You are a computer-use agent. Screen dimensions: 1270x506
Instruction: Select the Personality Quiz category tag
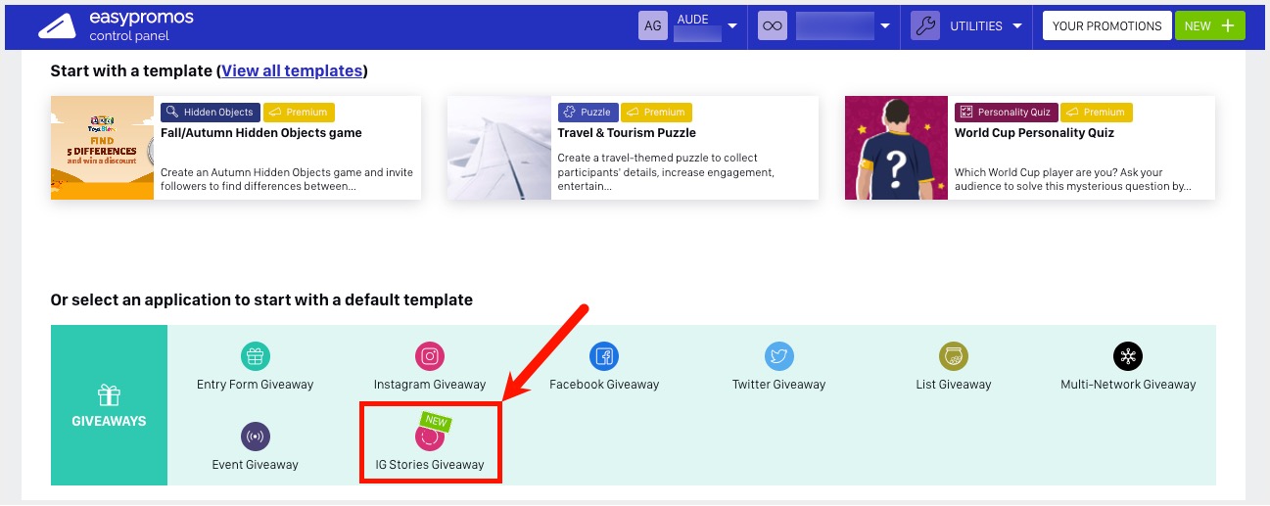[x=1006, y=113]
